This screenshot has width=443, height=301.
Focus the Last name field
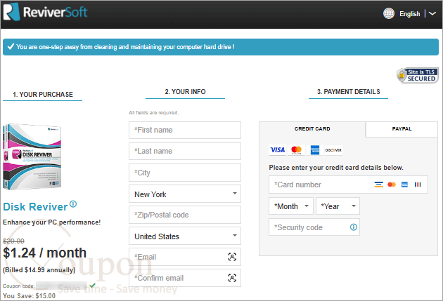185,151
